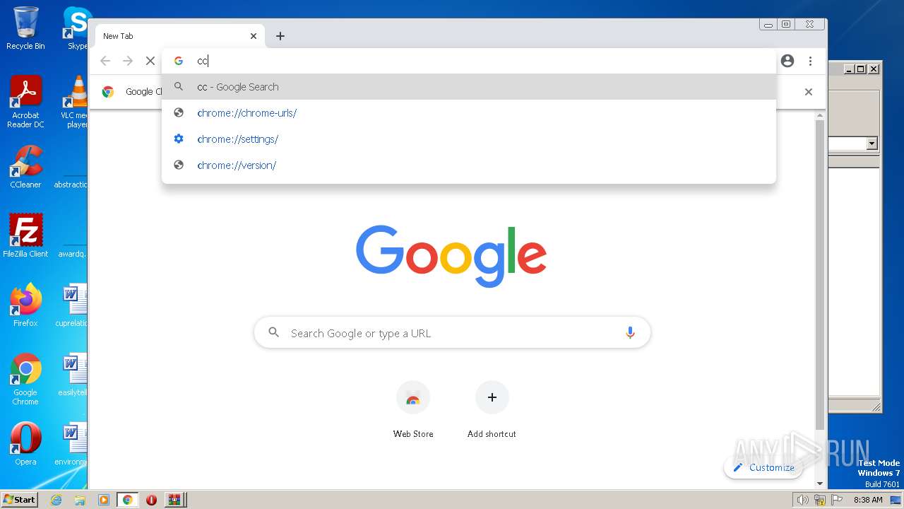The width and height of the screenshot is (904, 509).
Task: Click the 'Search Google or type a URL' box
Action: pos(452,333)
